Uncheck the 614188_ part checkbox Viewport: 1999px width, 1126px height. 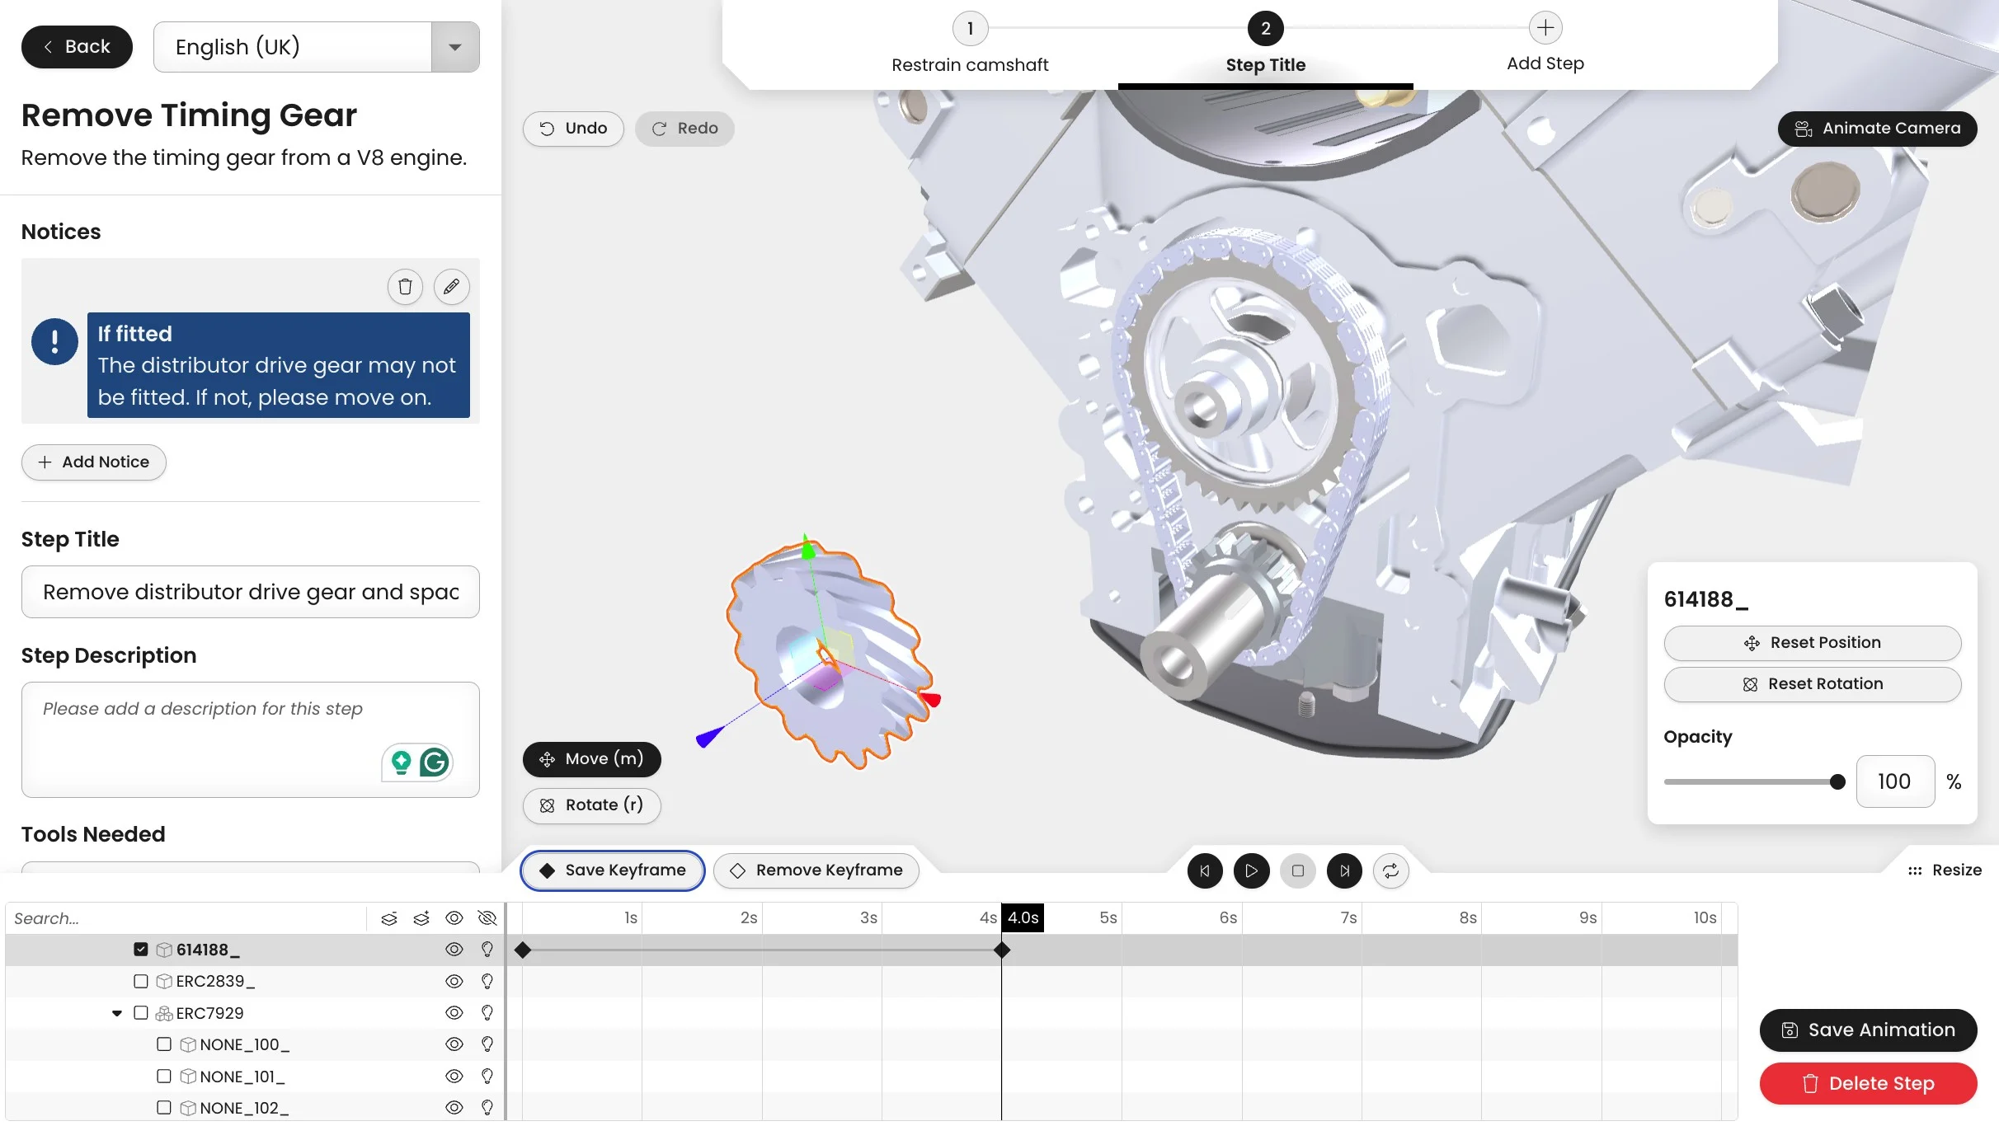140,950
